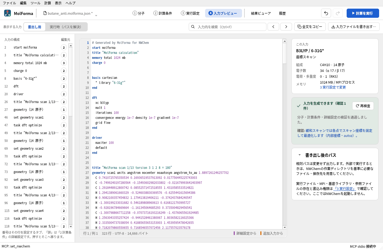Select the 書出し用 input view
383x250 pixels.
pyautogui.click(x=35, y=27)
